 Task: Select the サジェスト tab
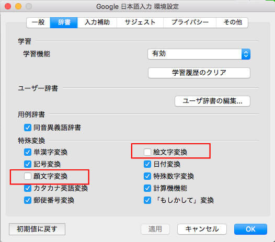(140, 22)
